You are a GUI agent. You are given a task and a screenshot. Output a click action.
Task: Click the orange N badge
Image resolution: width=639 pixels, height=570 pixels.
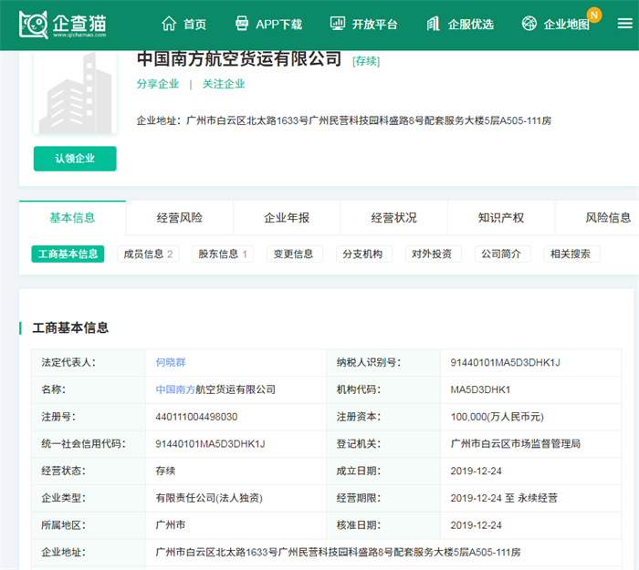click(x=594, y=15)
